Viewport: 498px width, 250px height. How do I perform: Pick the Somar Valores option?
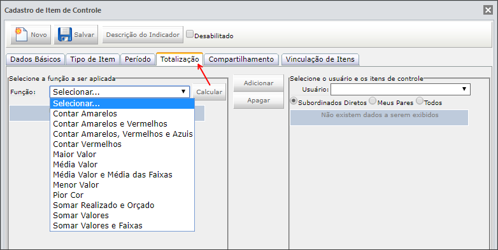point(122,216)
